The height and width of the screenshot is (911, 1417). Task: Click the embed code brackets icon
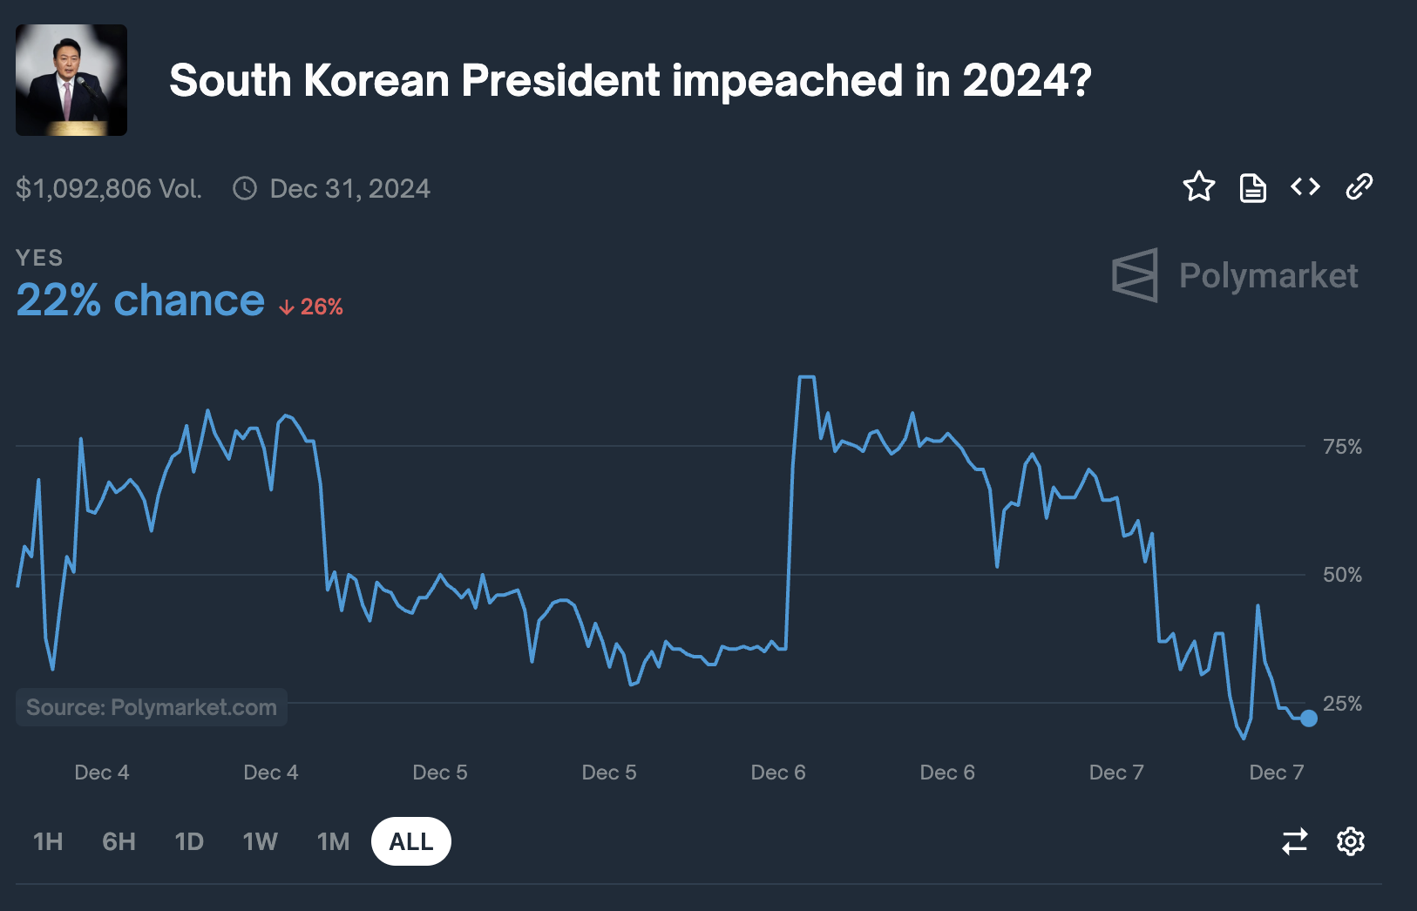[x=1305, y=186]
